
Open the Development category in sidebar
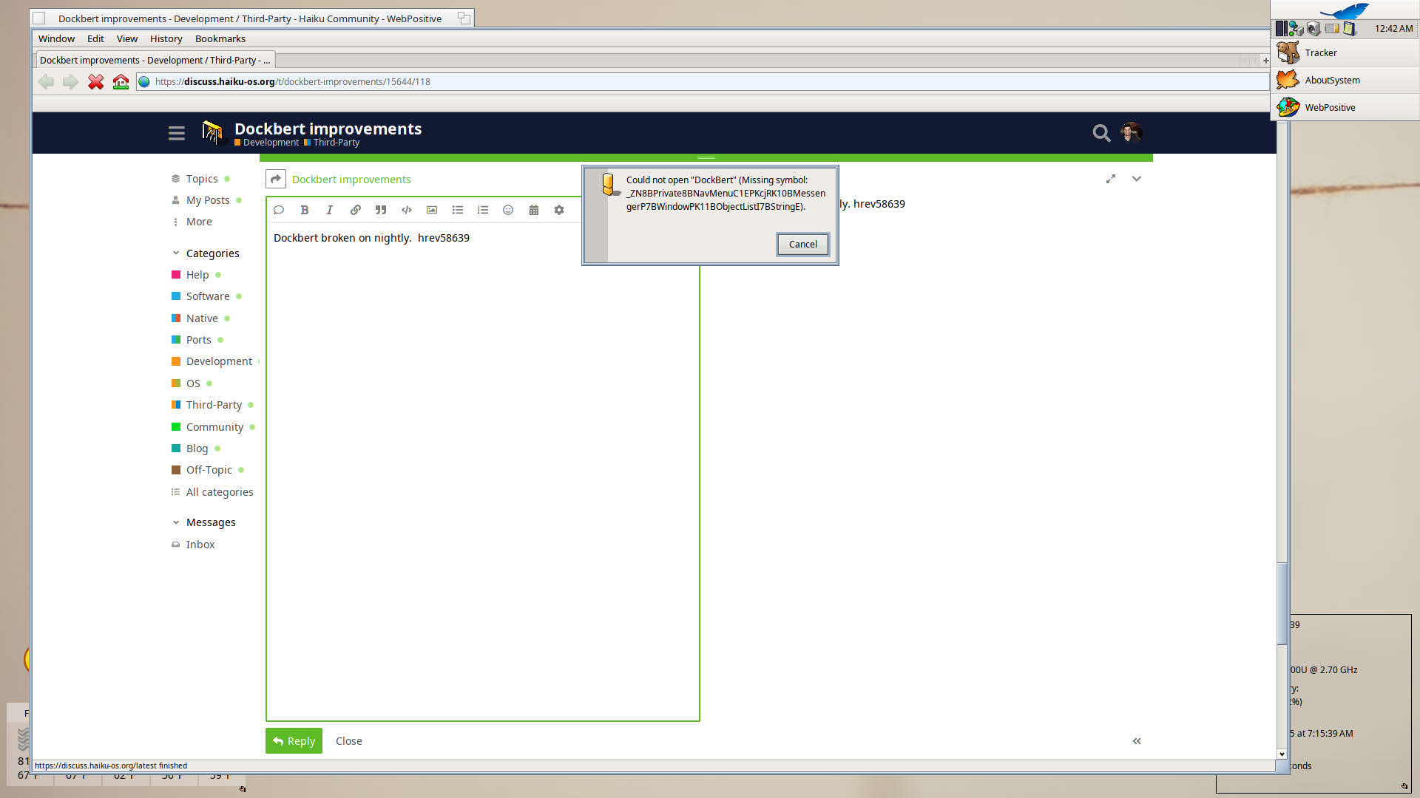point(218,361)
